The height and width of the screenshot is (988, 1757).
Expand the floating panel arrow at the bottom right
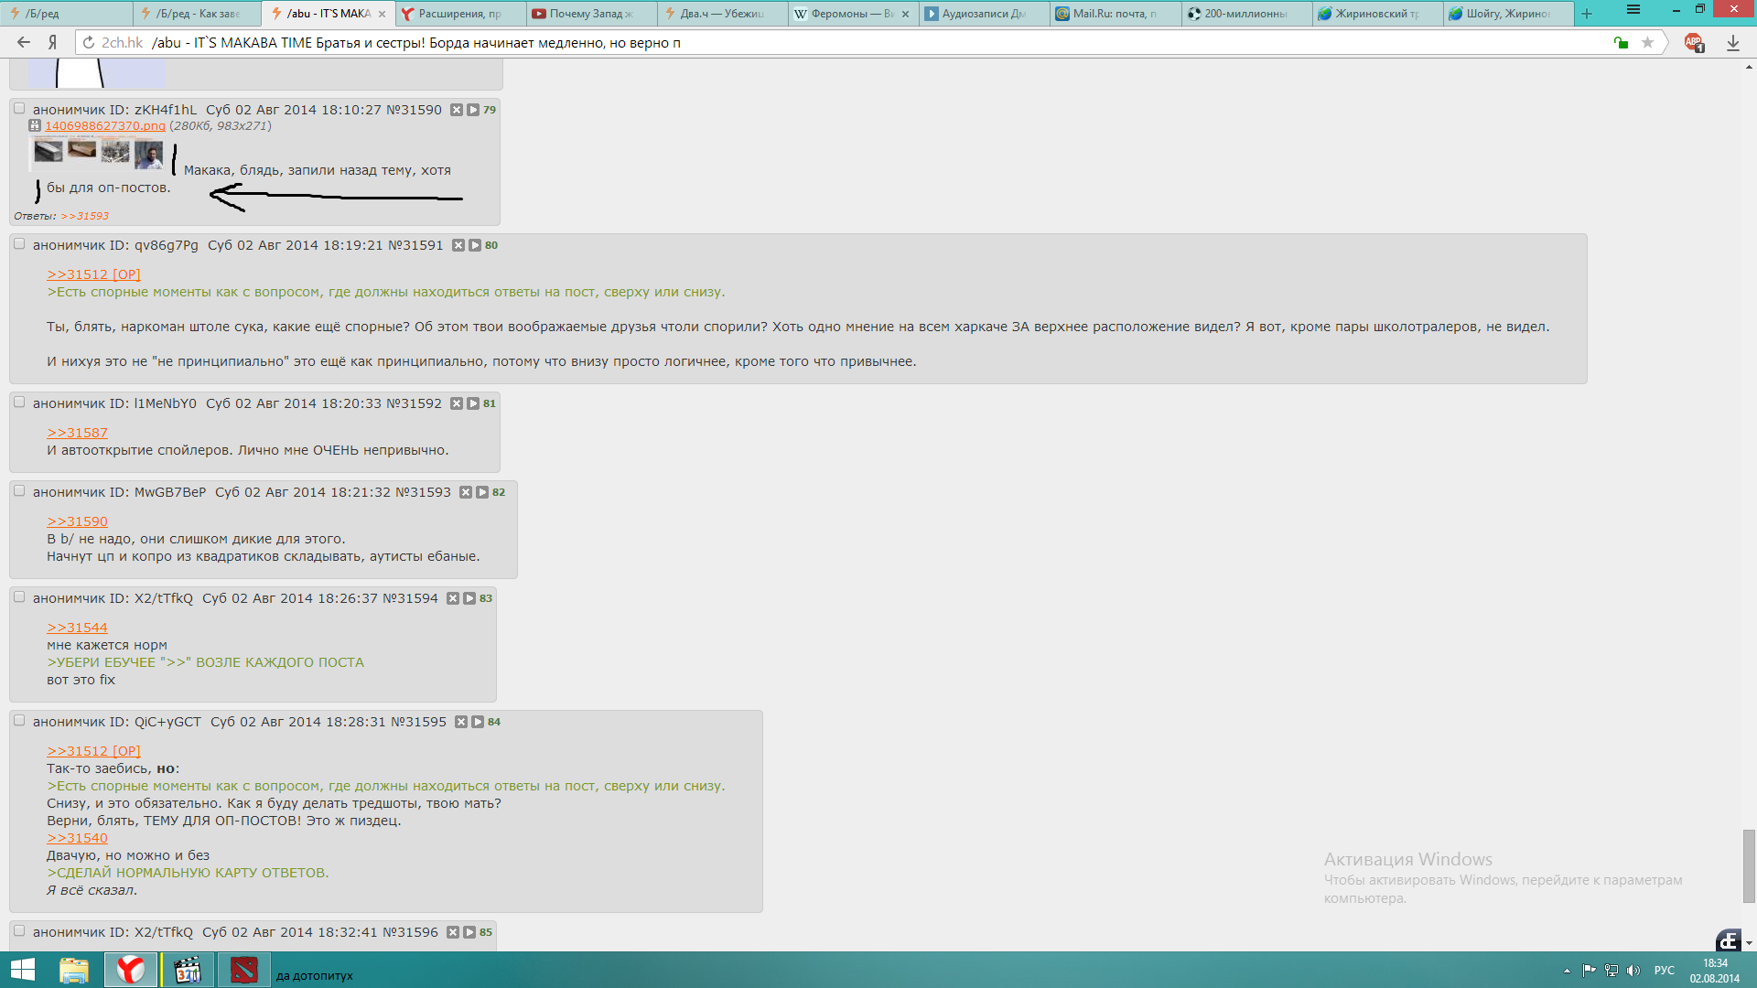[x=1749, y=943]
